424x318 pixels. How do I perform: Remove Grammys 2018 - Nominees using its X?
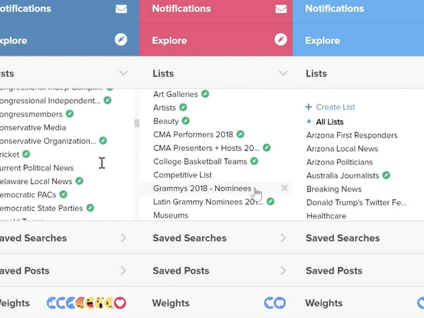pyautogui.click(x=284, y=188)
